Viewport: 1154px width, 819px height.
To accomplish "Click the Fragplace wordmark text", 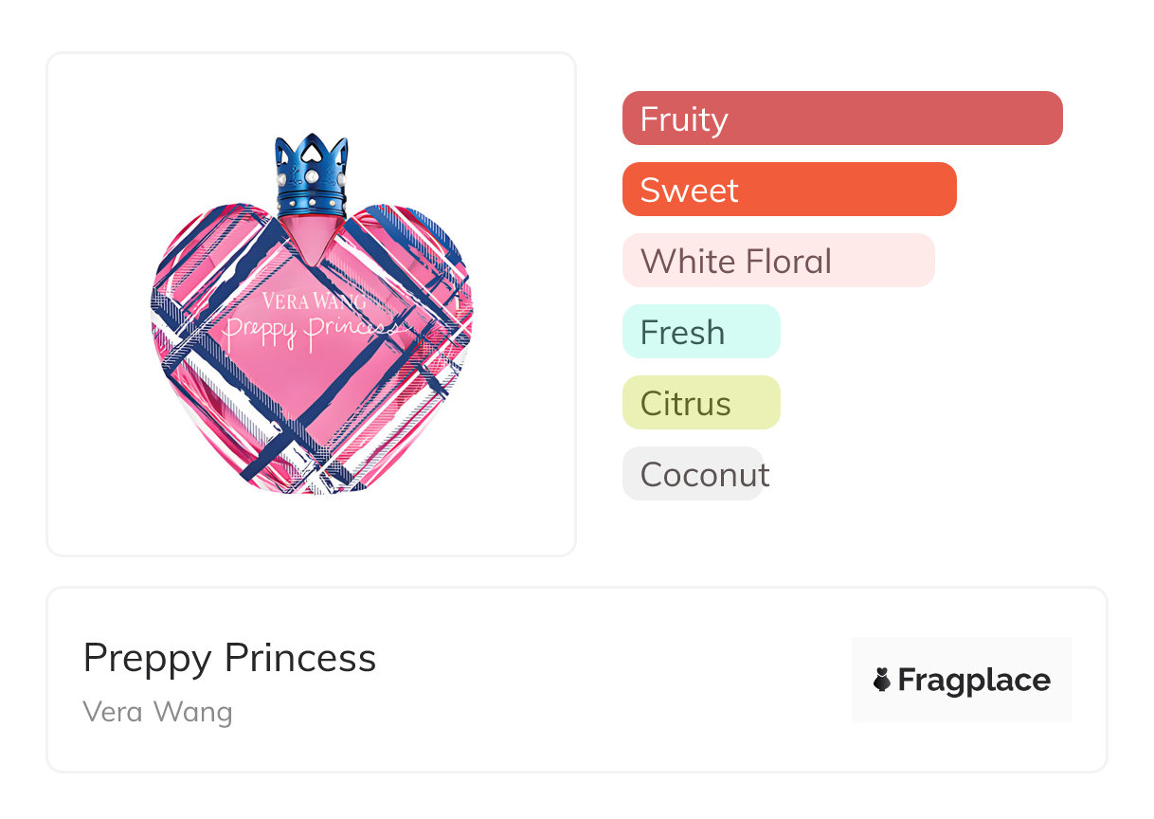I will 974,680.
